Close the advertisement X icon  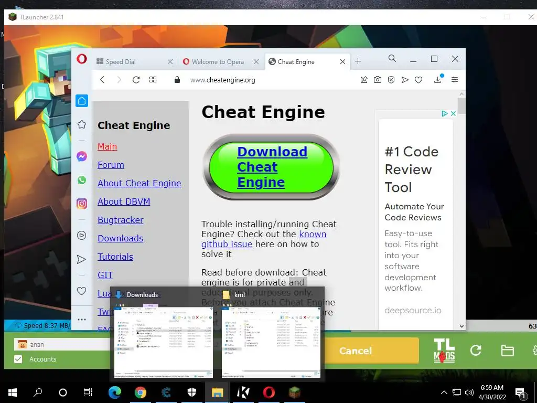[453, 113]
